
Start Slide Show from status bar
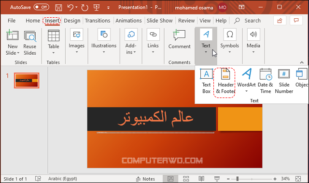(x=217, y=179)
